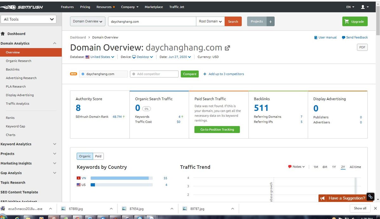Click the plus button next to Projects
Screen dimensions: 380x219
pos(270,22)
